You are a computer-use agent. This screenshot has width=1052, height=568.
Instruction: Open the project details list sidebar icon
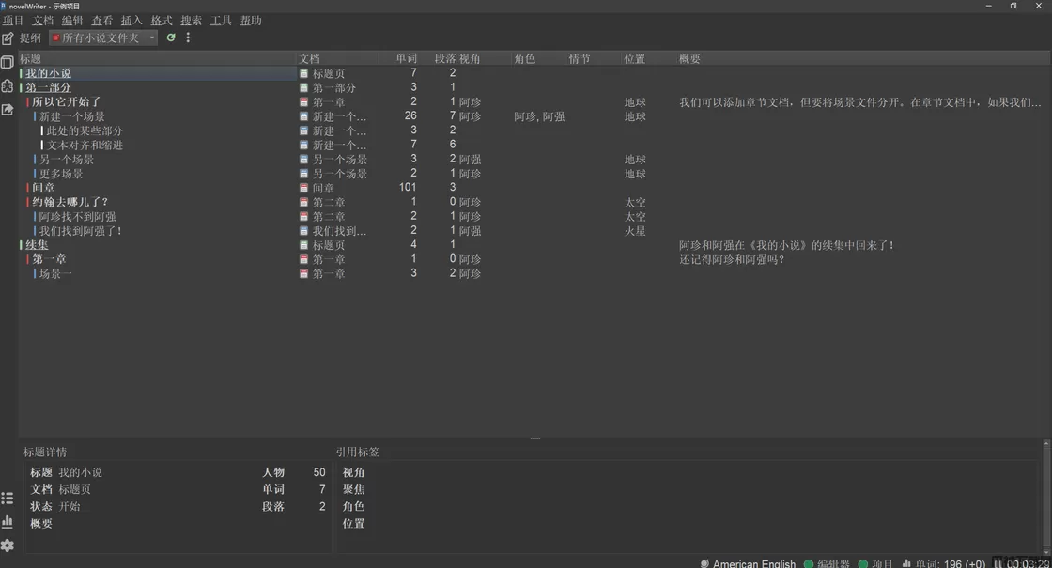coord(8,498)
